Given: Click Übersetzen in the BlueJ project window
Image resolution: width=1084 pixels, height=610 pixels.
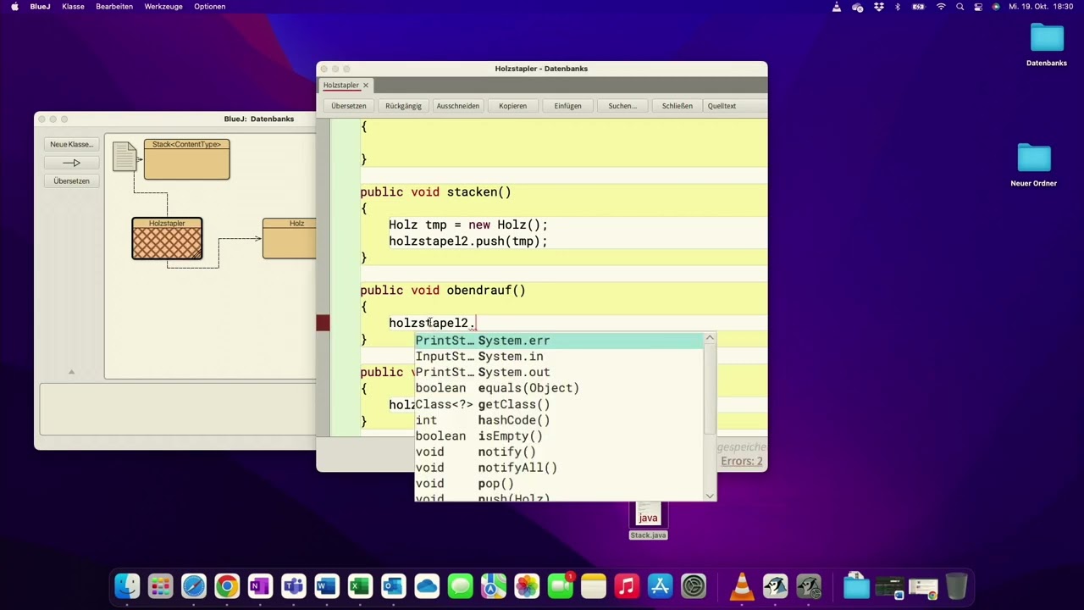Looking at the screenshot, I should point(71,180).
